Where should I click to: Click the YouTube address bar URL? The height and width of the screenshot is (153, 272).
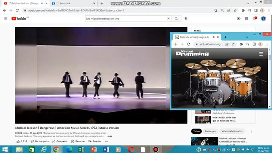(76, 10)
